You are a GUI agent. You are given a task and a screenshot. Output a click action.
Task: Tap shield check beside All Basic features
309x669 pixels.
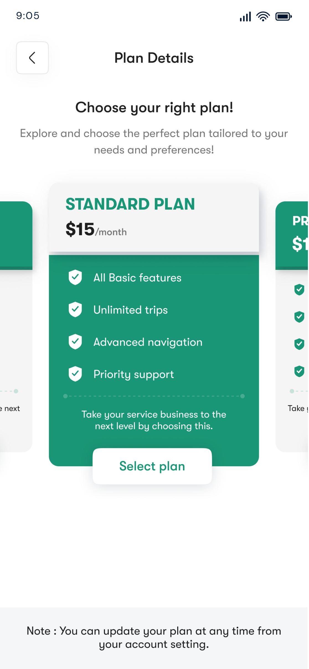75,277
